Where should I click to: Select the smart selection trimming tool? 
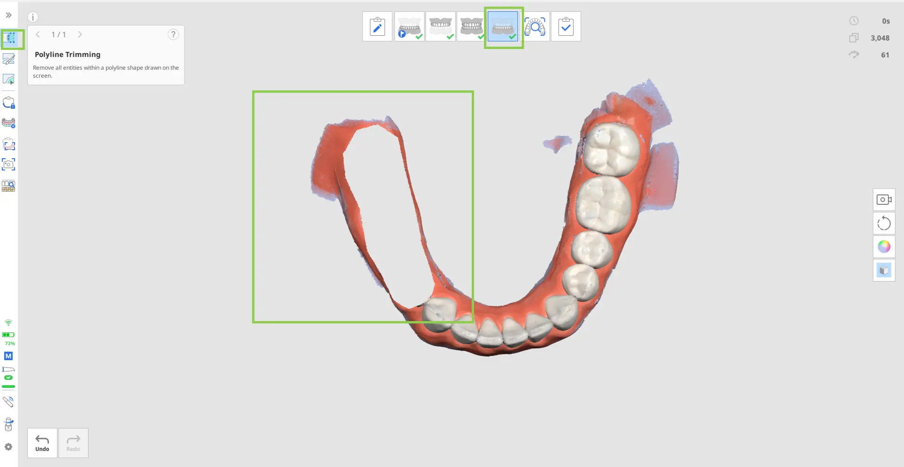pyautogui.click(x=9, y=80)
